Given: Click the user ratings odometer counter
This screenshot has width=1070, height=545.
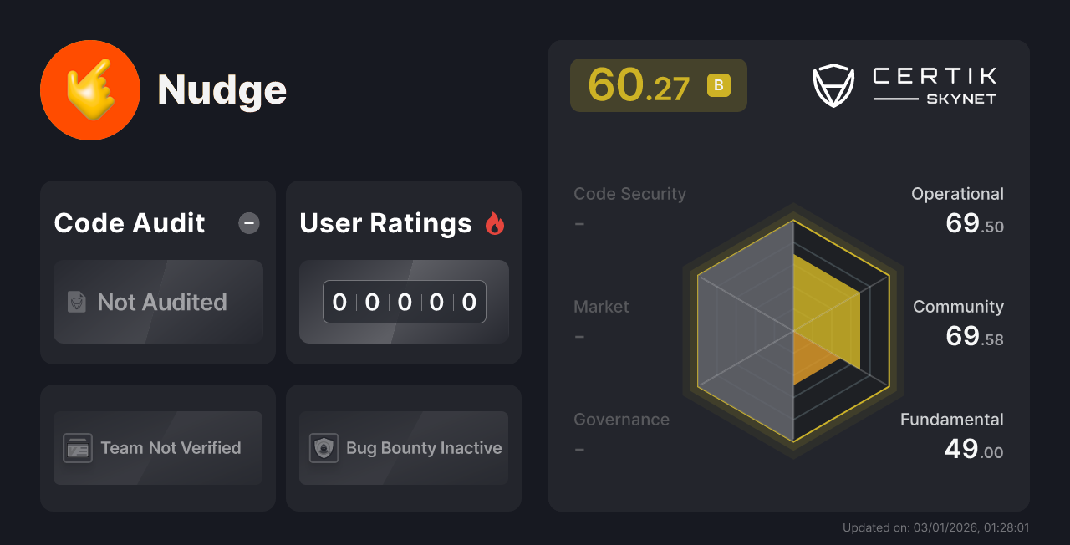Looking at the screenshot, I should [404, 302].
